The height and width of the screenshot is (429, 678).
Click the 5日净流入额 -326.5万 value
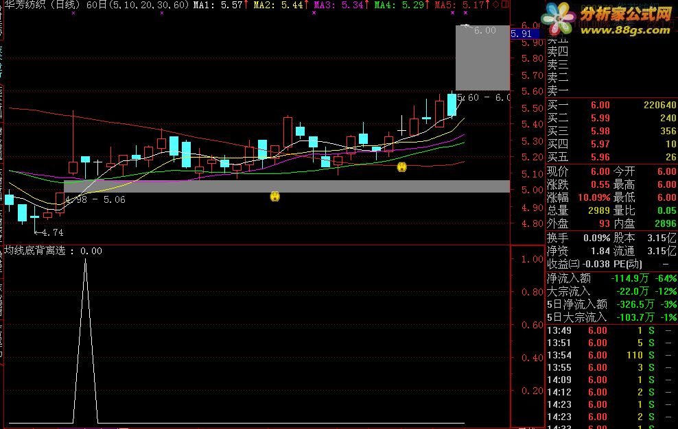635,304
